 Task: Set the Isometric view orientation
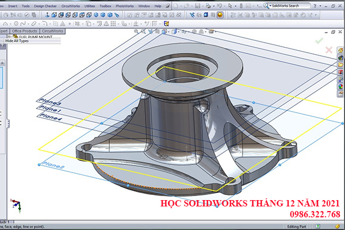pyautogui.click(x=96, y=15)
